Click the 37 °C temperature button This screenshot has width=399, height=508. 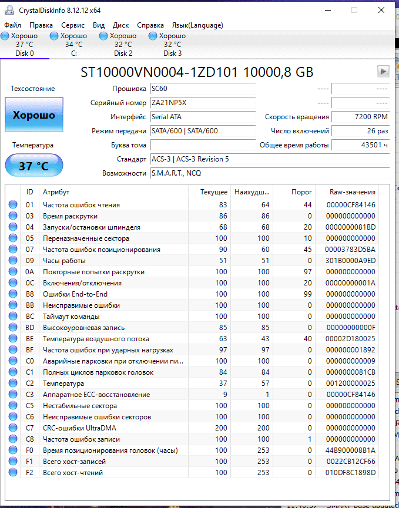click(x=33, y=166)
